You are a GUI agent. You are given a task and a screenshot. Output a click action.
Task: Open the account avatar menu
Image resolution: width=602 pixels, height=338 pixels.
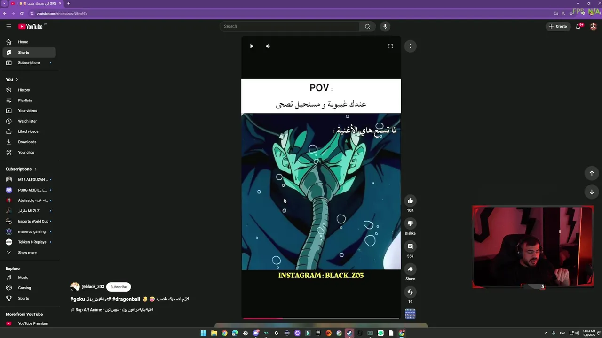593,26
